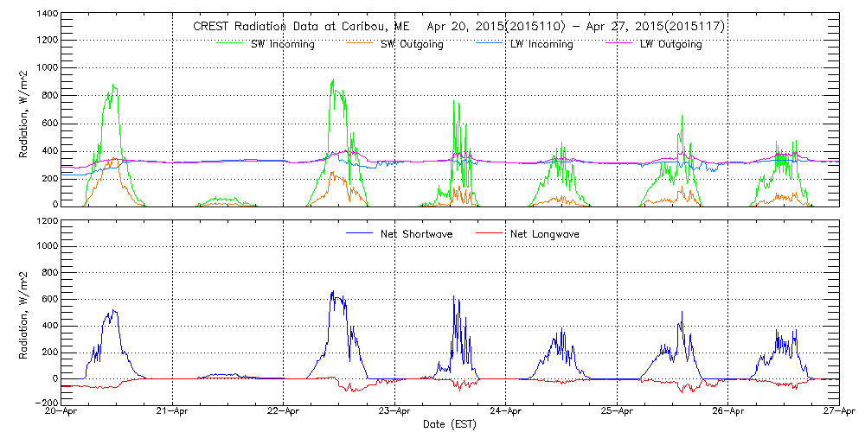Select the SW Outgoing legend label
Image resolution: width=865 pixels, height=432 pixels.
(412, 44)
